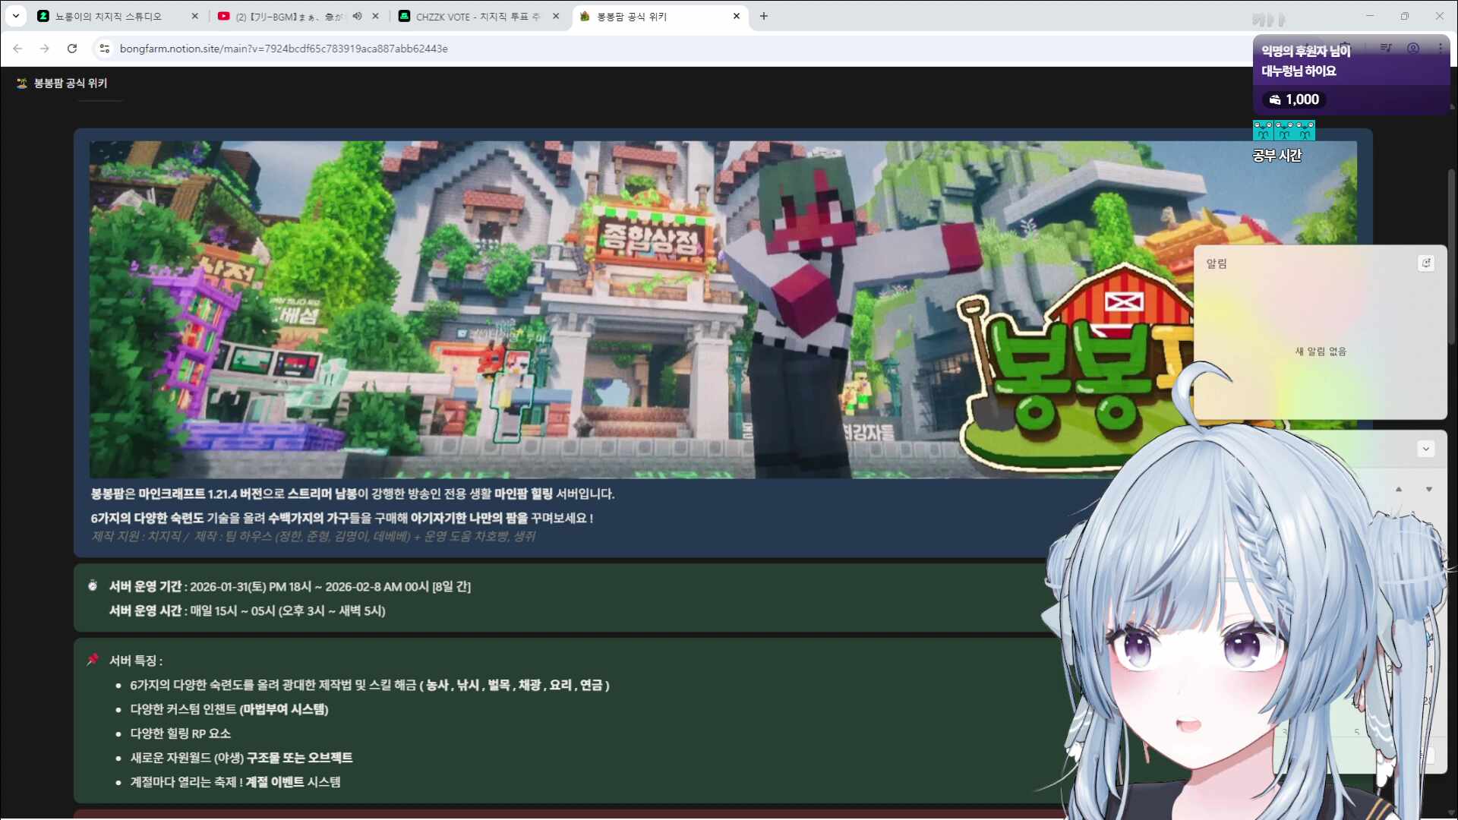1458x820 pixels.
Task: Reload the 봉봉팜 wiki page
Action: coord(72,48)
